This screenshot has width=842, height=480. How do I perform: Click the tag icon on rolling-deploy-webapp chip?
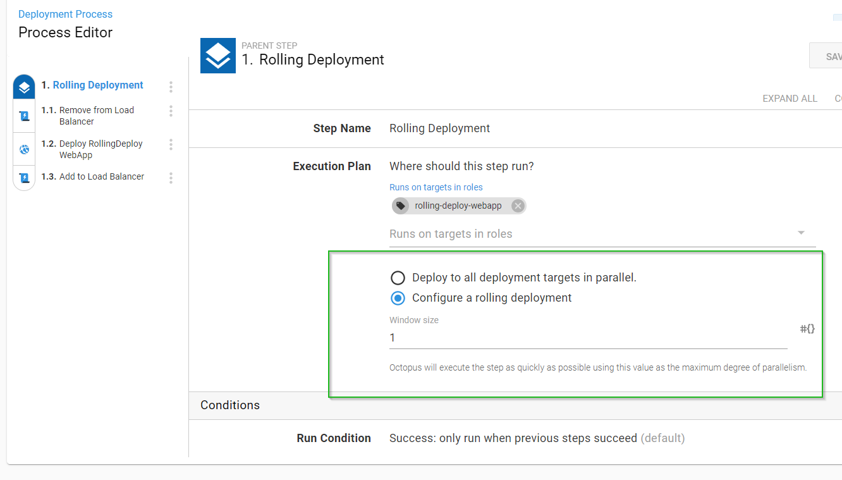[400, 206]
